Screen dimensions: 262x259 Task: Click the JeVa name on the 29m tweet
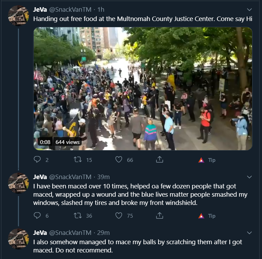(40, 232)
